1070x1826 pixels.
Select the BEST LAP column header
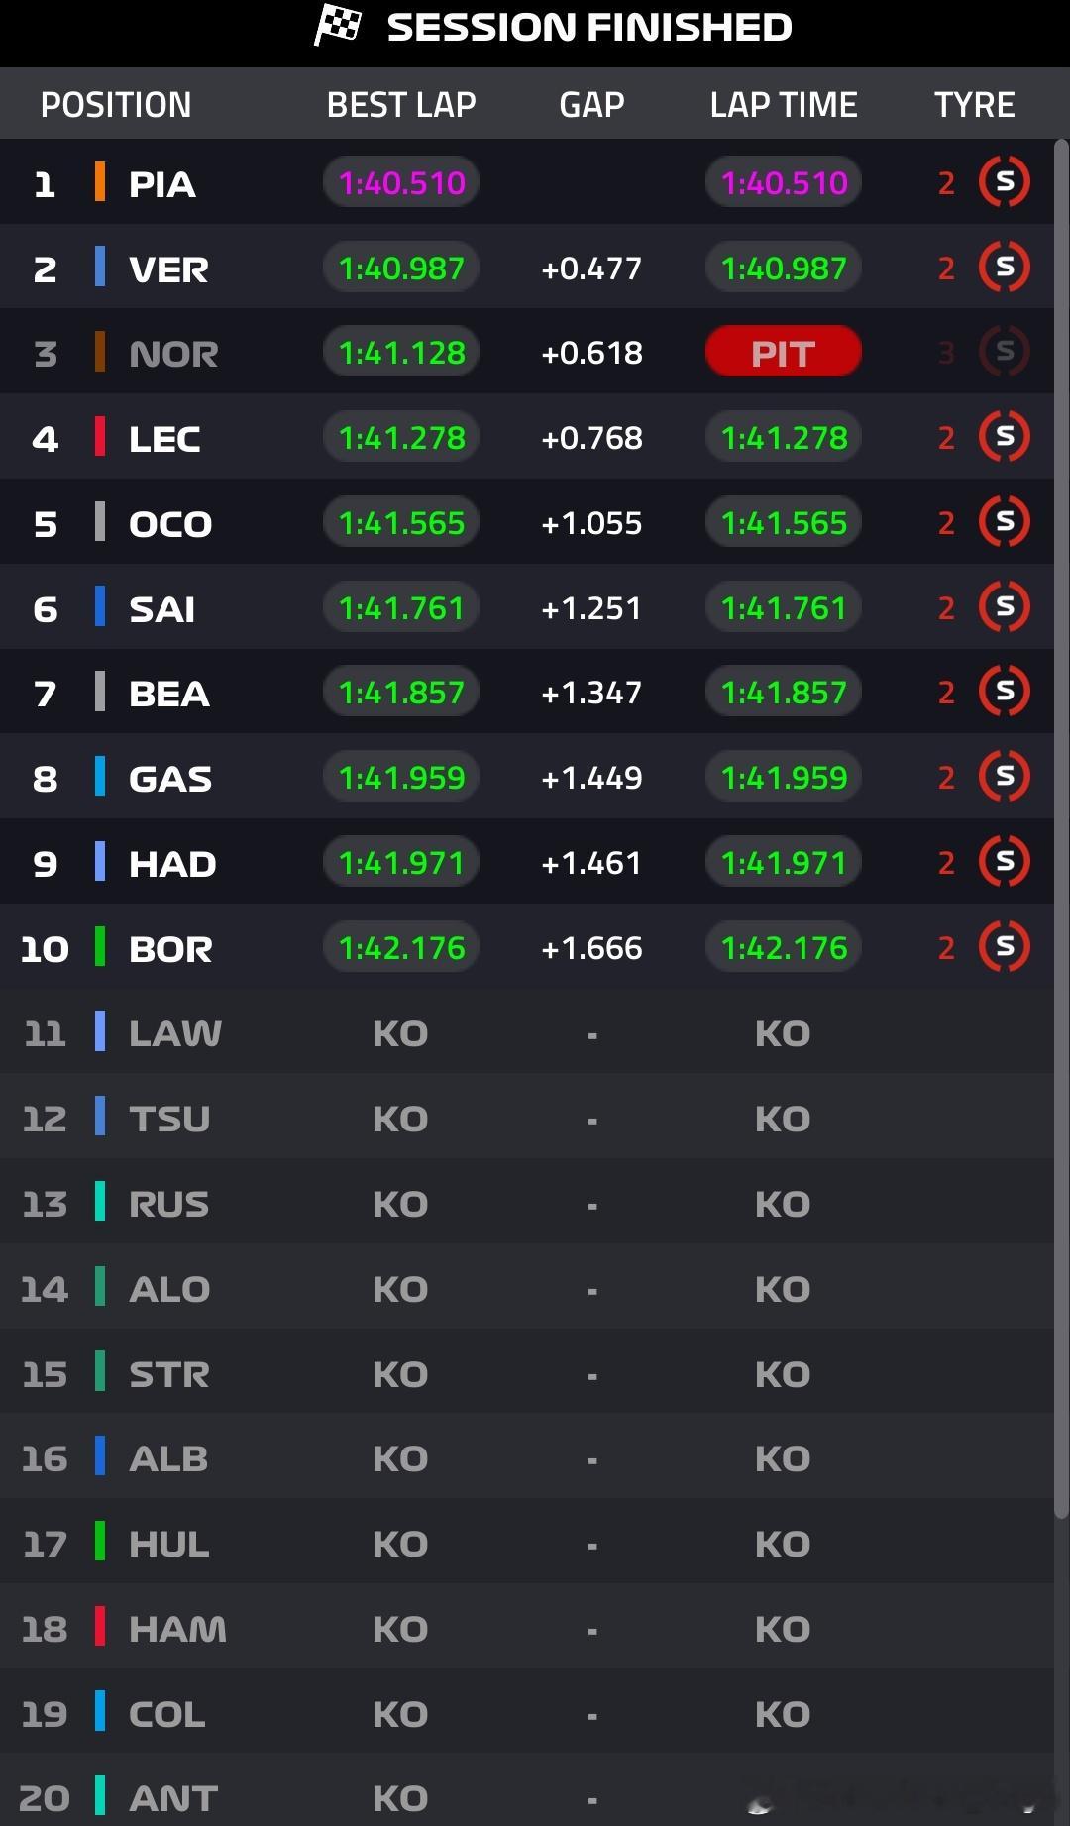[401, 104]
